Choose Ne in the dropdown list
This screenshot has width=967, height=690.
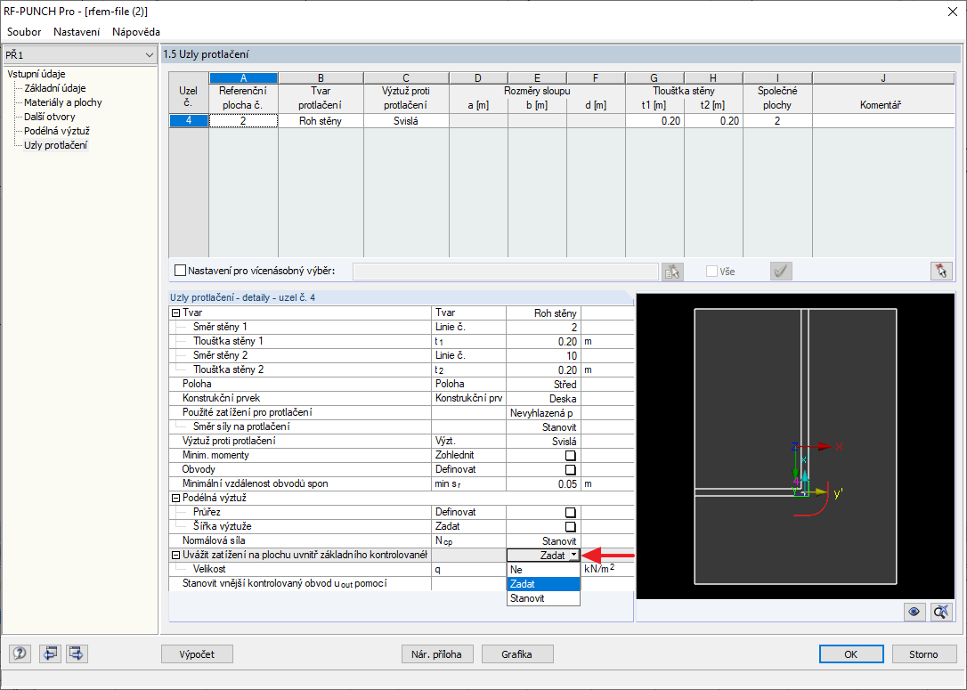pyautogui.click(x=543, y=570)
